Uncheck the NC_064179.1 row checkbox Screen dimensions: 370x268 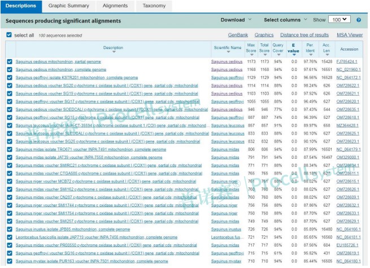10,149
